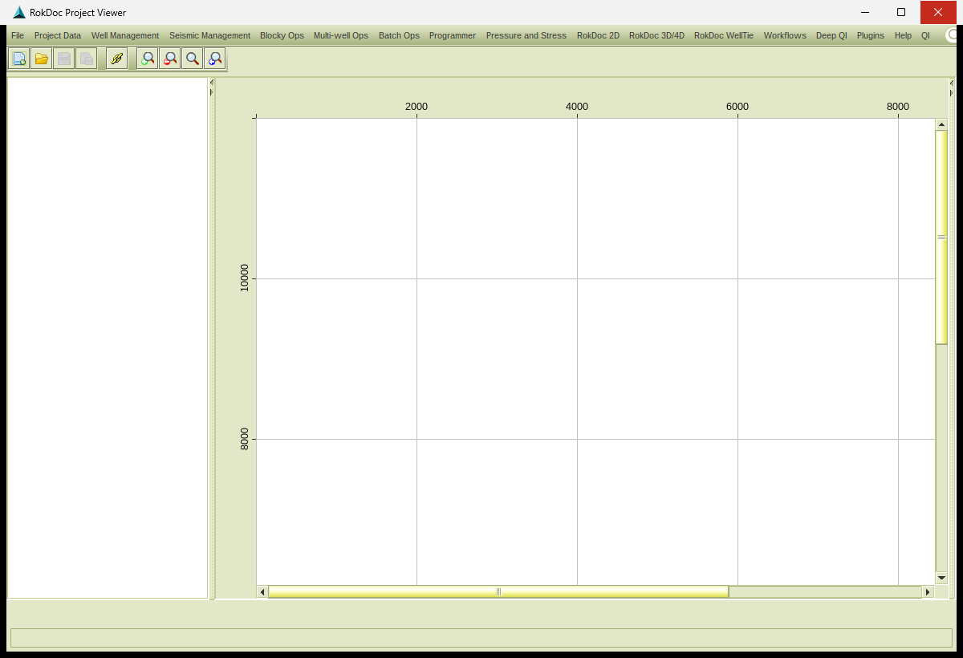Click the grayed-out Save As copy icon
This screenshot has width=963, height=658.
(87, 59)
